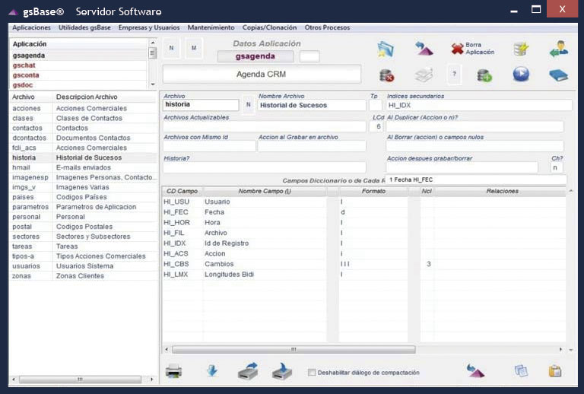Select the imagenesp archivo row

pos(84,177)
